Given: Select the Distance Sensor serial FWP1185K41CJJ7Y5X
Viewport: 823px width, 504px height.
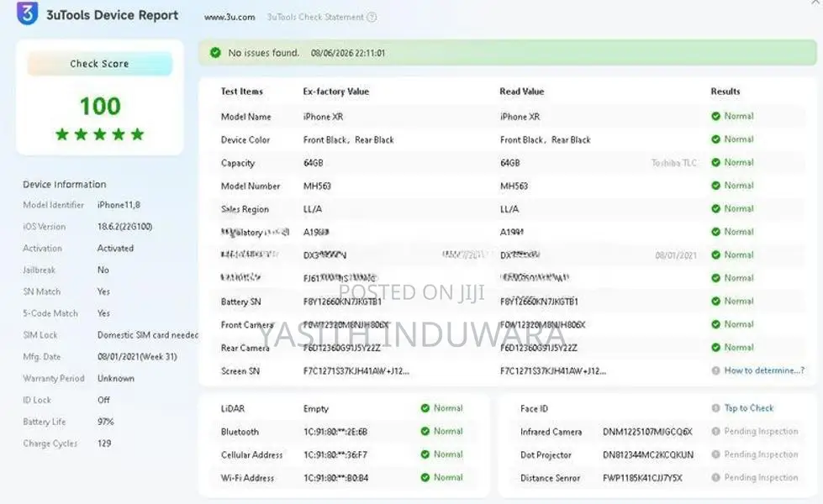Looking at the screenshot, I should (642, 478).
